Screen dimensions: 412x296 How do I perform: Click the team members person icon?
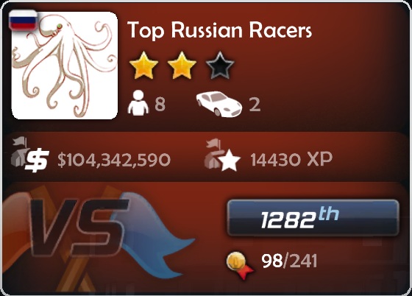(138, 103)
